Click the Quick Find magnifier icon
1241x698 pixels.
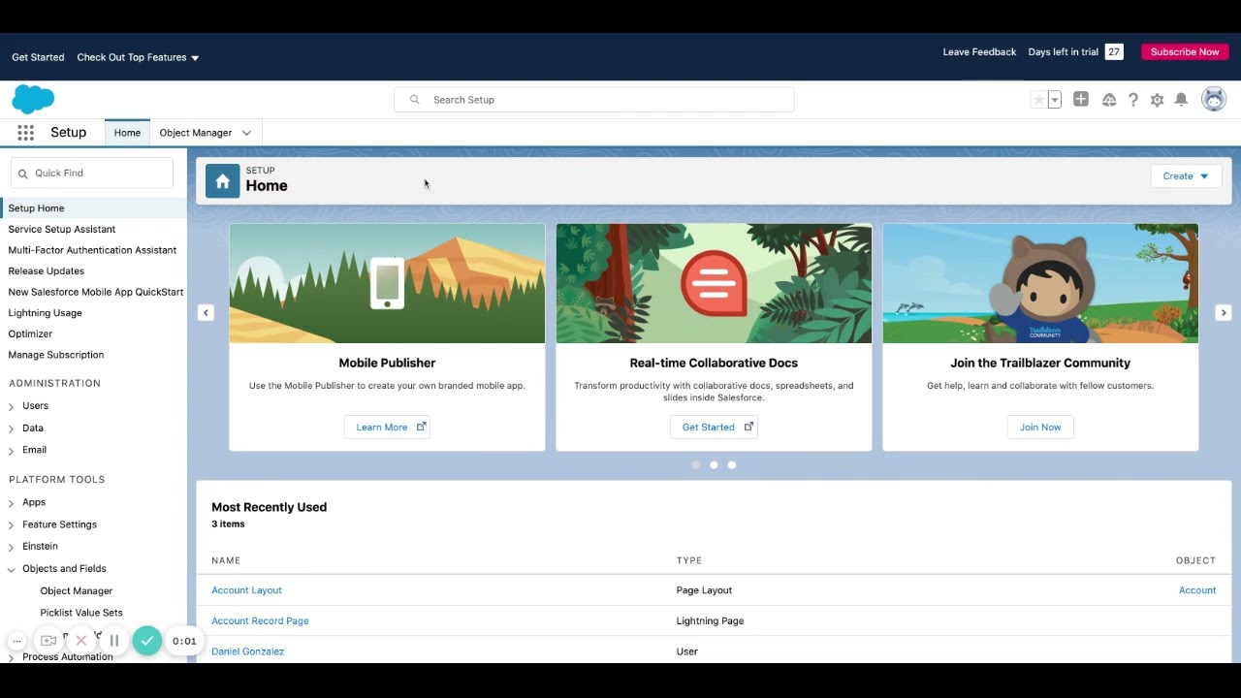(23, 174)
